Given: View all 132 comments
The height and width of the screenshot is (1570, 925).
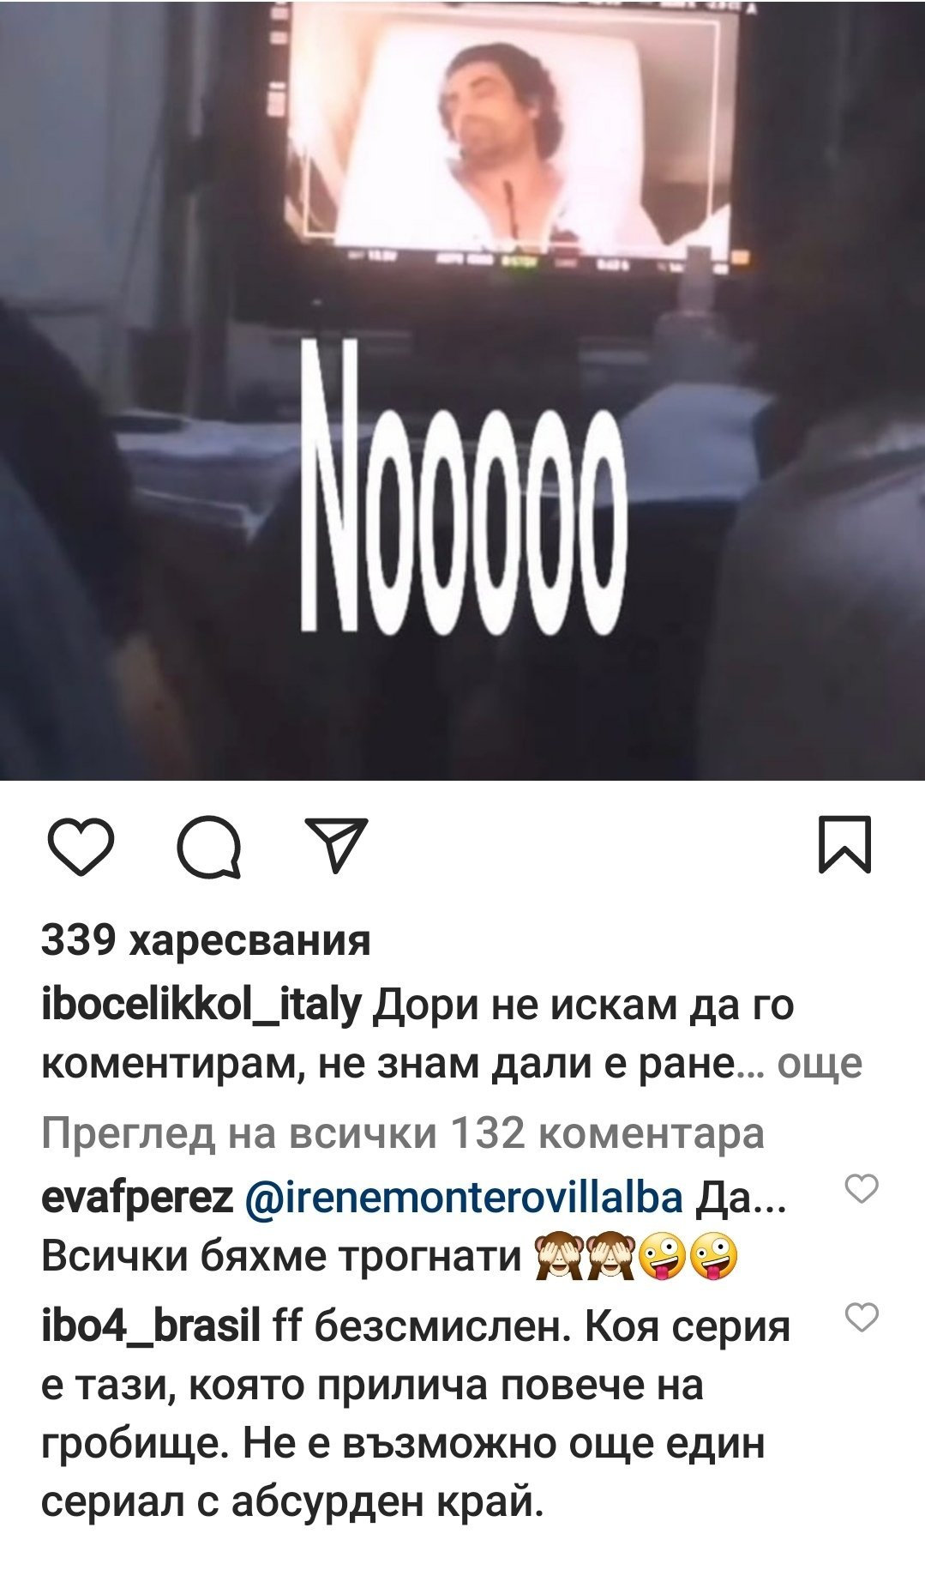Looking at the screenshot, I should [x=403, y=1132].
